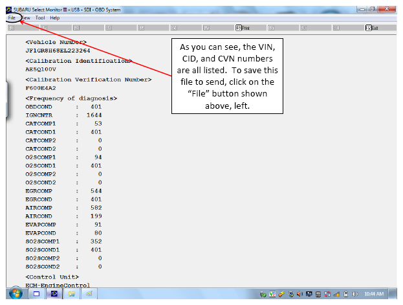Open the Help menu

coord(55,17)
